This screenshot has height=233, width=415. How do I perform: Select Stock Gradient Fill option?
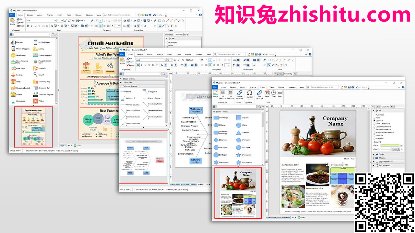point(382,124)
